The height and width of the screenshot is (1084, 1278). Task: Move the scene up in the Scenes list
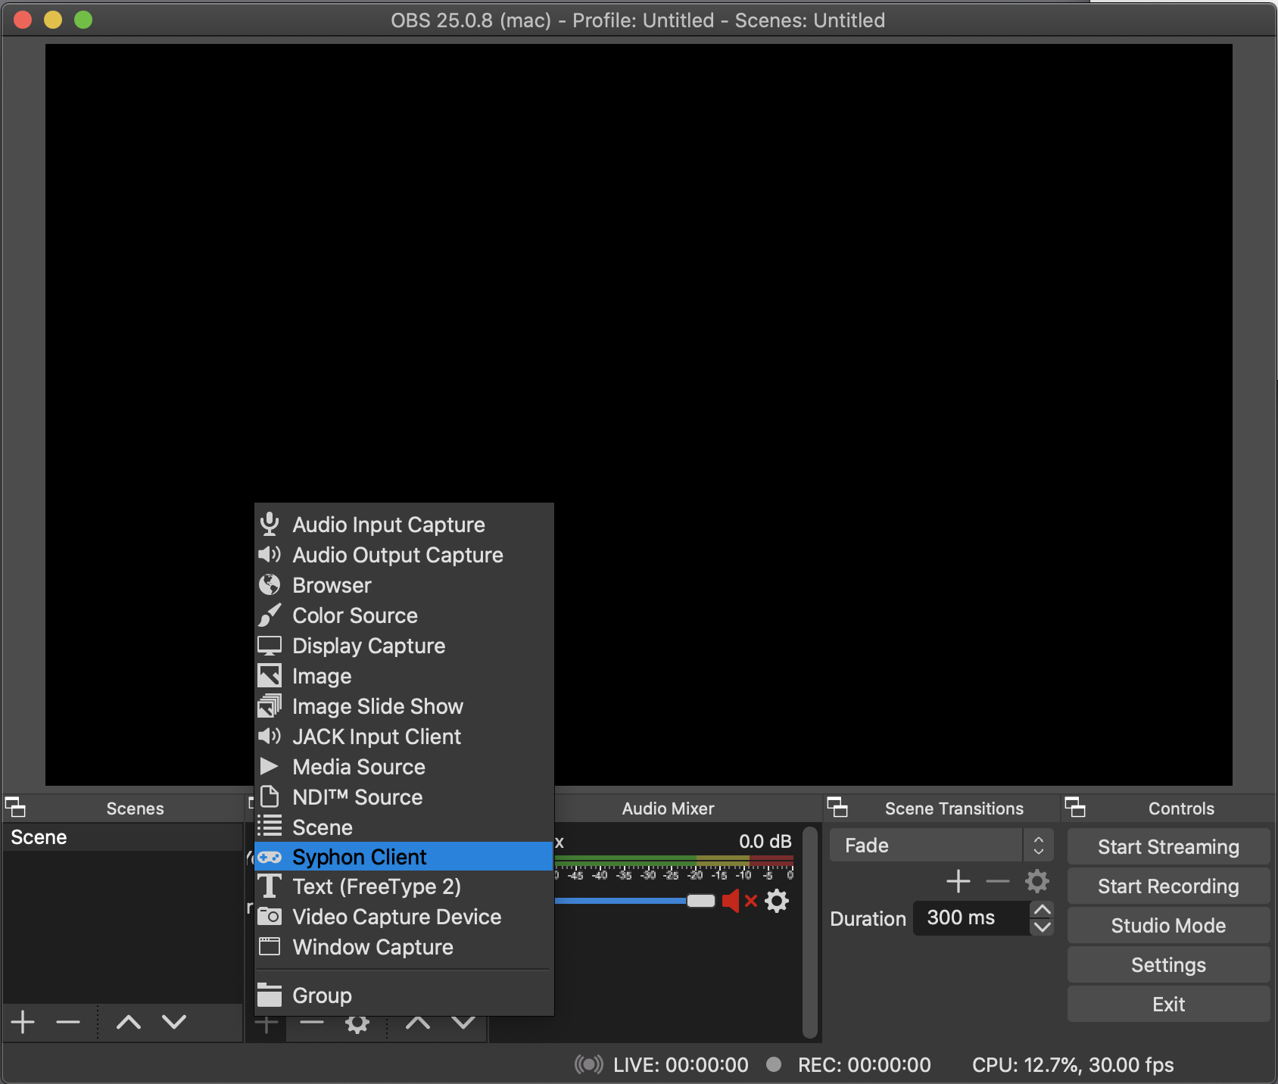(129, 1022)
